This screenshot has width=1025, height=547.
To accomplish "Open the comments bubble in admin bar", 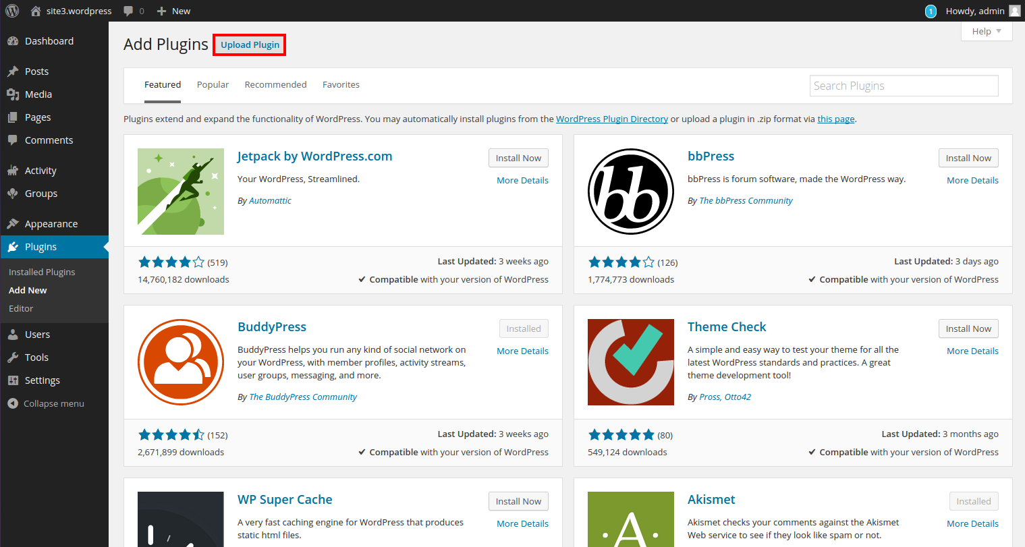I will point(128,11).
